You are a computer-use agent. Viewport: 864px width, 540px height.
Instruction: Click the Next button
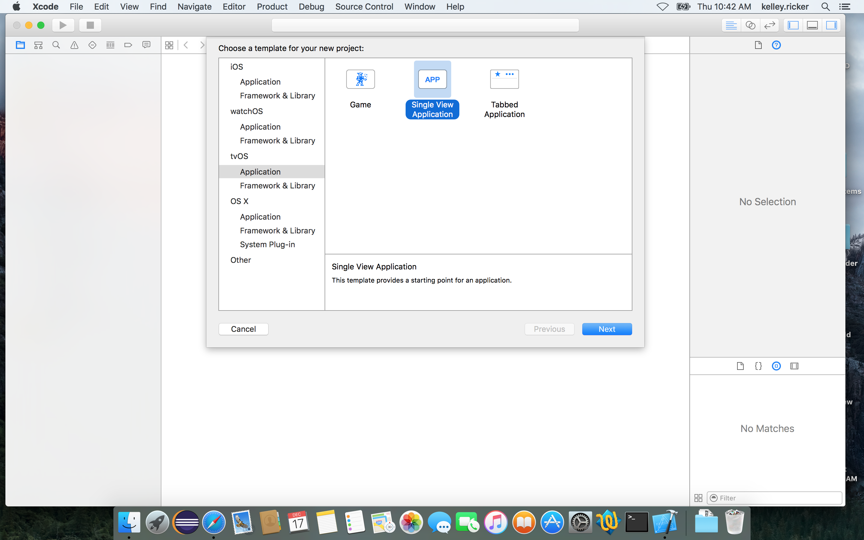(x=607, y=329)
